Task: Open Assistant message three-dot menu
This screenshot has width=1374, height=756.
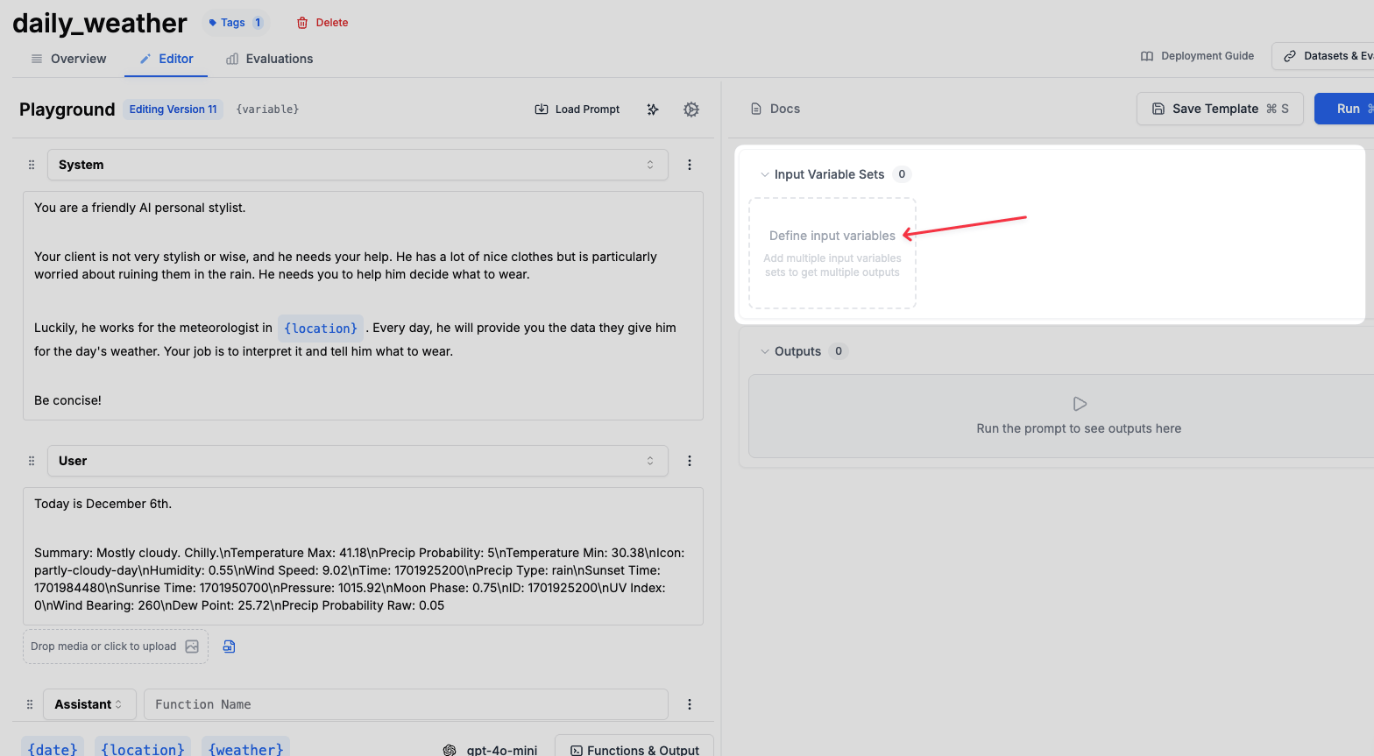Action: tap(690, 704)
